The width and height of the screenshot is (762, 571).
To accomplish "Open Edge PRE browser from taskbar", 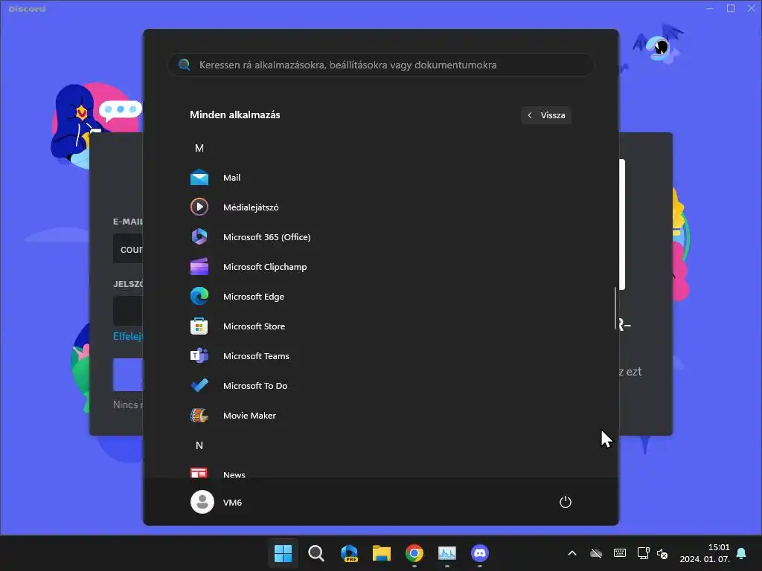I will [x=349, y=553].
